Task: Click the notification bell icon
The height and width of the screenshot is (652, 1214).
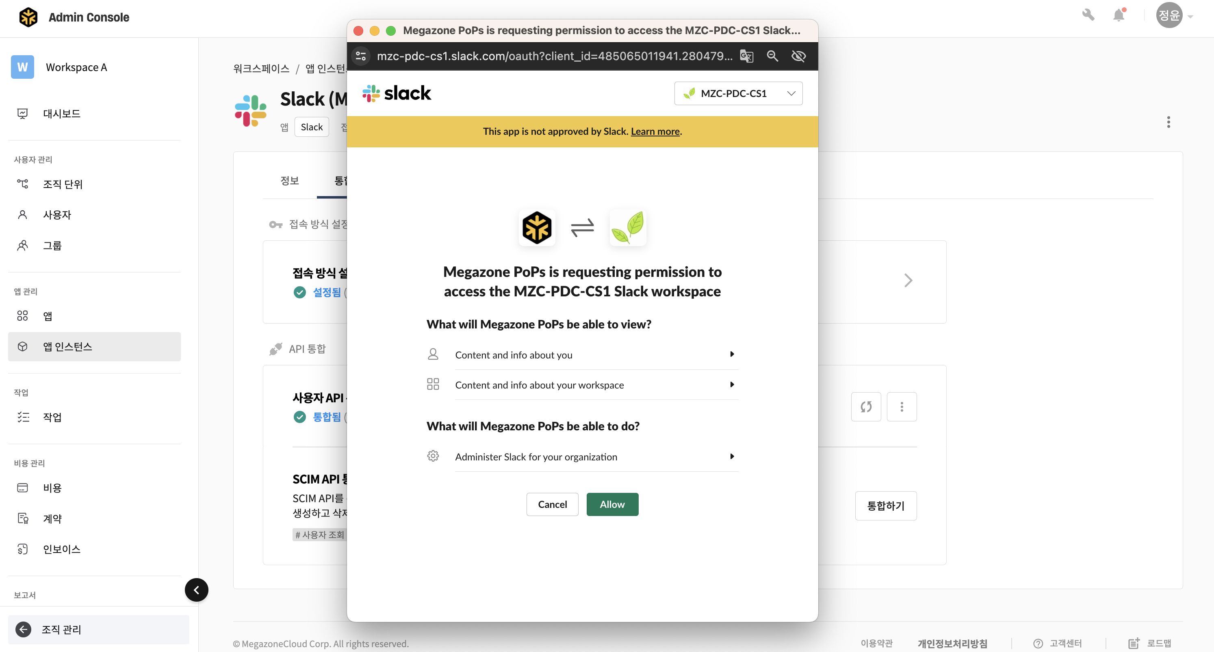Action: (x=1119, y=15)
